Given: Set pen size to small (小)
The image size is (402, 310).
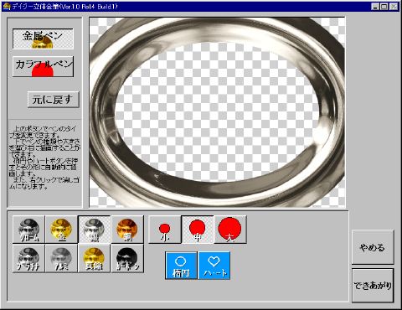Looking at the screenshot, I should point(165,230).
